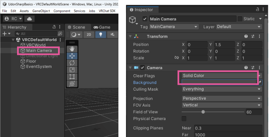Open the Static flags dropdown arrow
Viewport: 273px width, 137px height.
[x=260, y=19]
